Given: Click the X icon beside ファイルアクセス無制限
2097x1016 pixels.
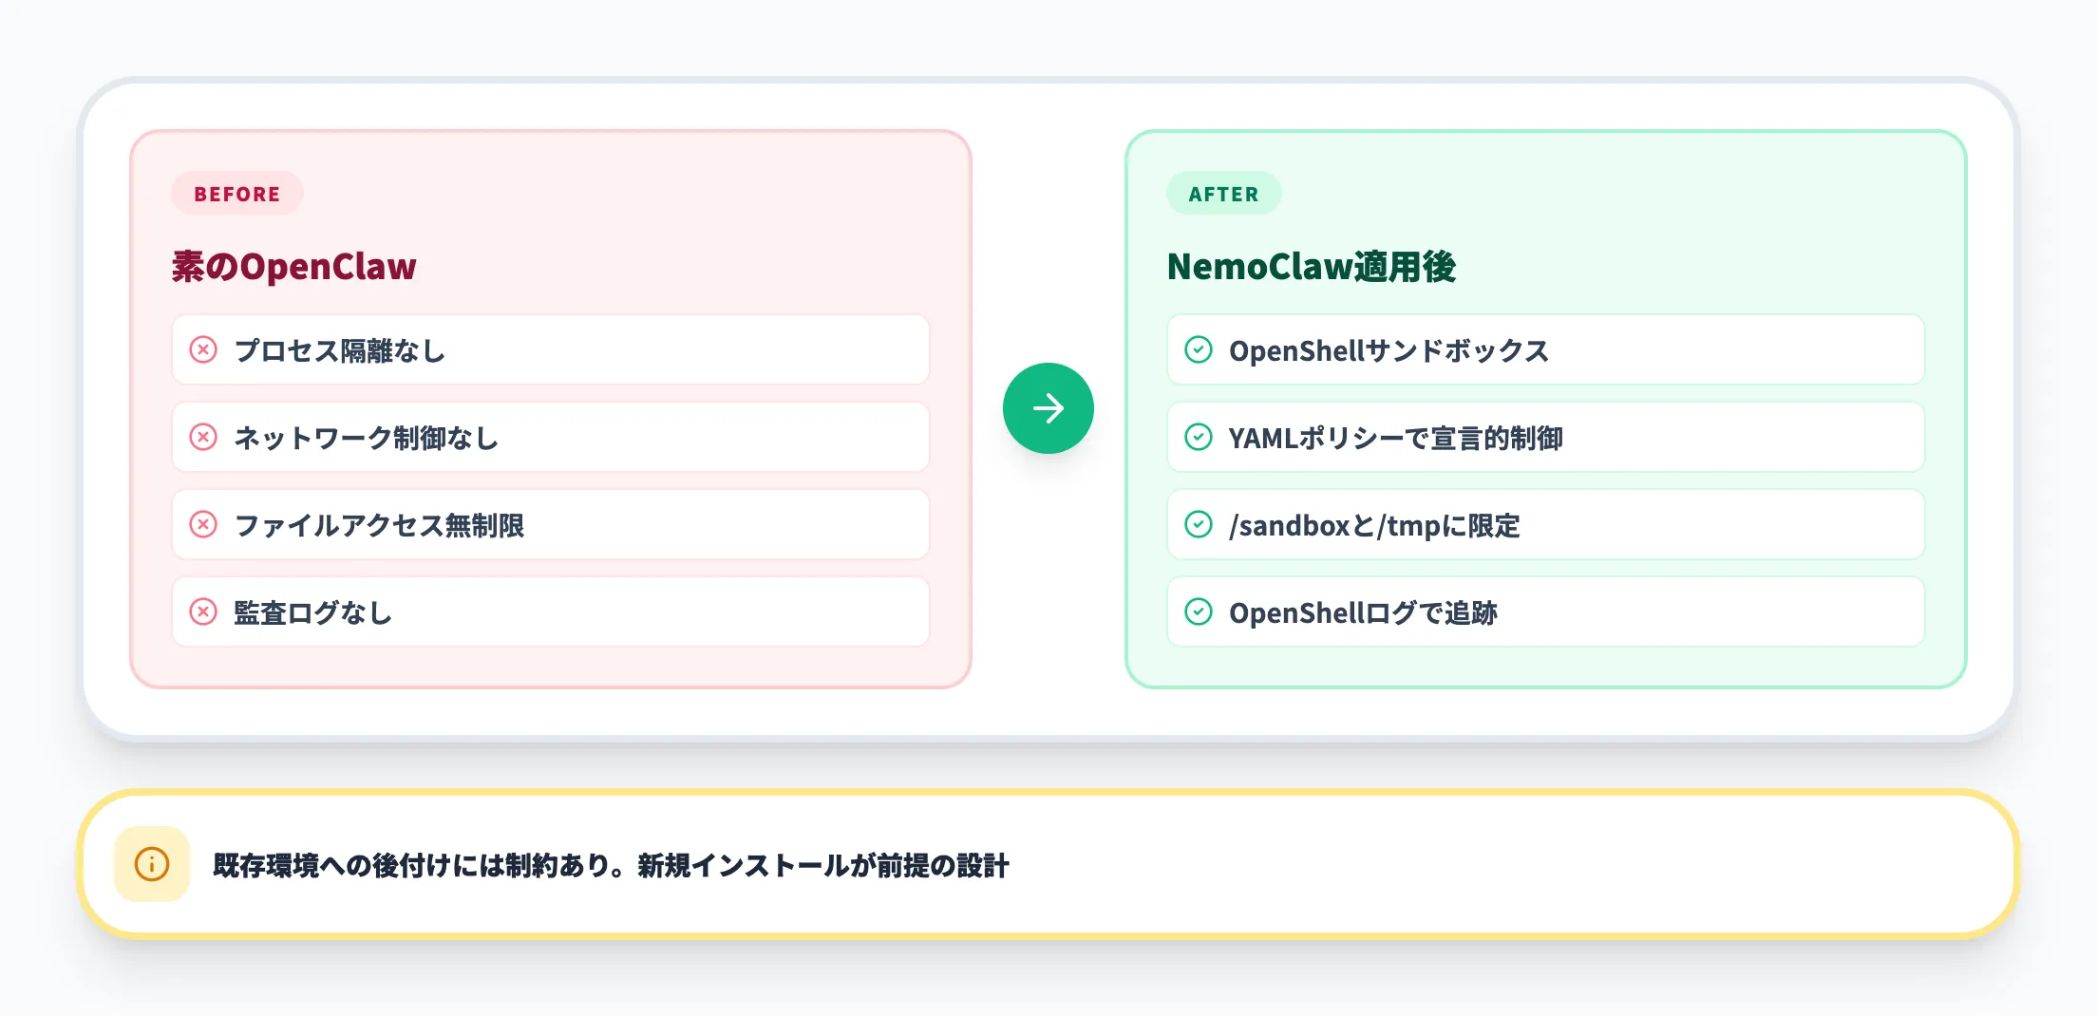Looking at the screenshot, I should coord(203,524).
